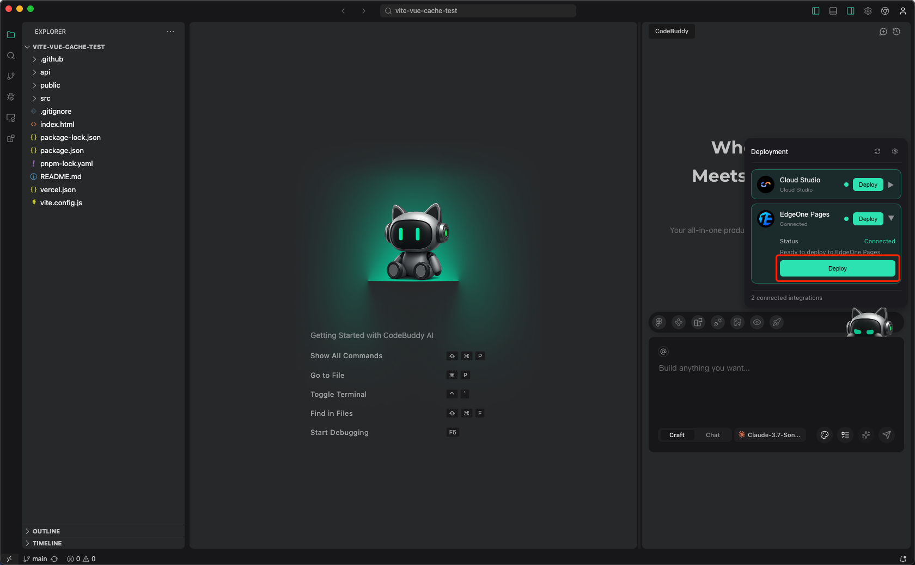Expand the src folder

(45, 99)
